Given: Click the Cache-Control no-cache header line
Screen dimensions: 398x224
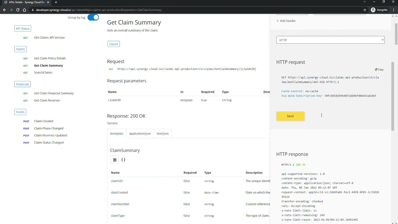Looking at the screenshot, I should click(300, 91).
